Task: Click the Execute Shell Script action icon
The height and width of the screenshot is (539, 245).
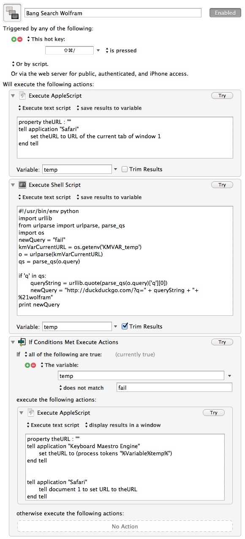Action: (x=23, y=185)
